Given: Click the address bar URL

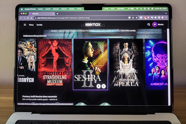Looking at the screenshot, I should point(64,18).
